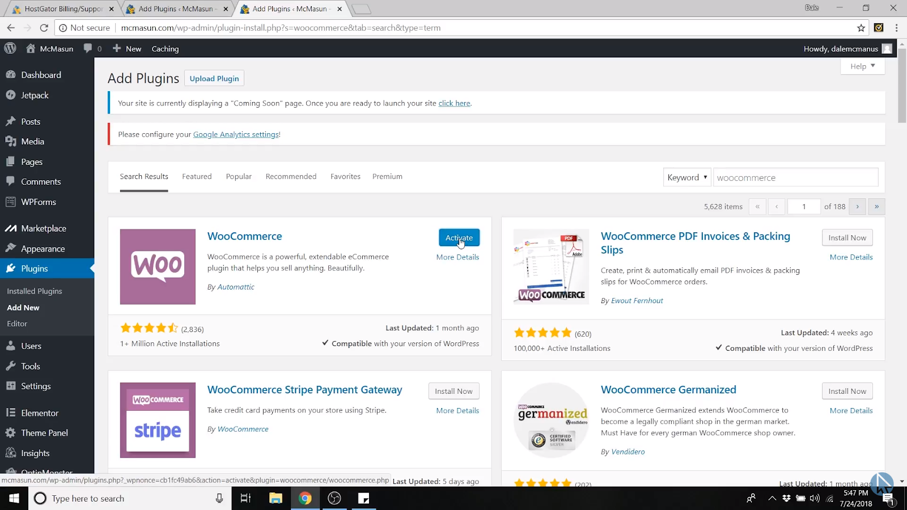The height and width of the screenshot is (510, 907).
Task: Click the Cortana microphone icon
Action: coord(219,498)
